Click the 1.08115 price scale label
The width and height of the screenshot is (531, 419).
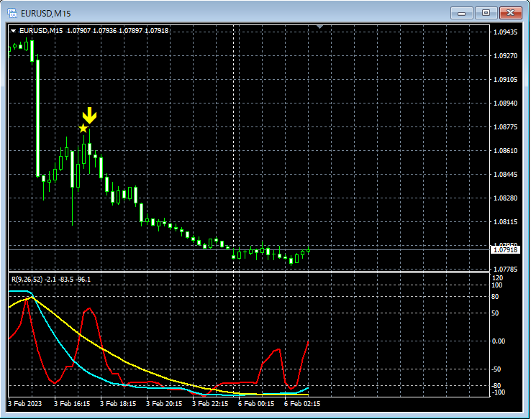point(505,222)
